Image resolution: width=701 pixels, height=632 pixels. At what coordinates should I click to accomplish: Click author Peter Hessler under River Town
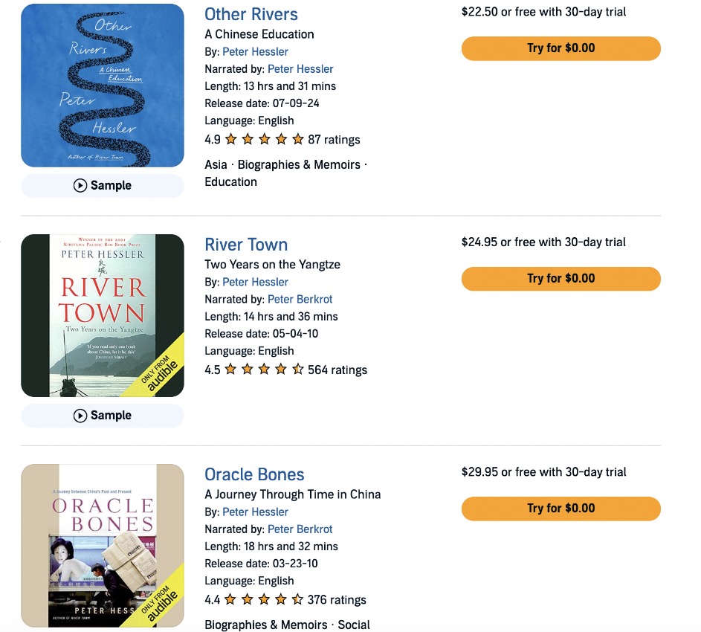(x=255, y=282)
